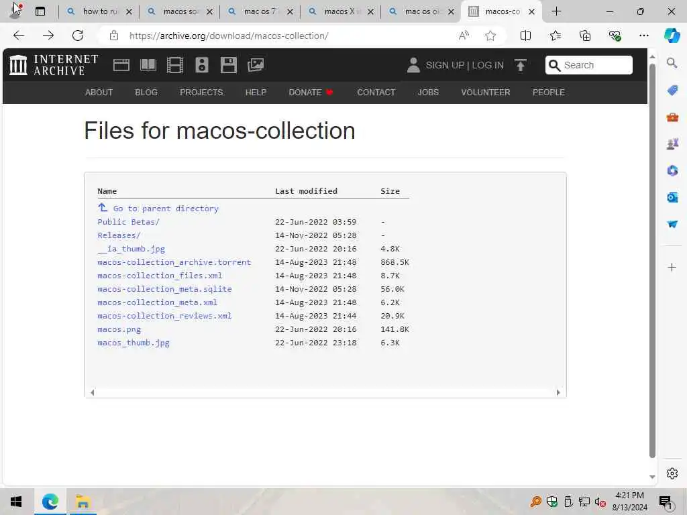Open the Collections icon in Edge toolbar

pos(585,36)
